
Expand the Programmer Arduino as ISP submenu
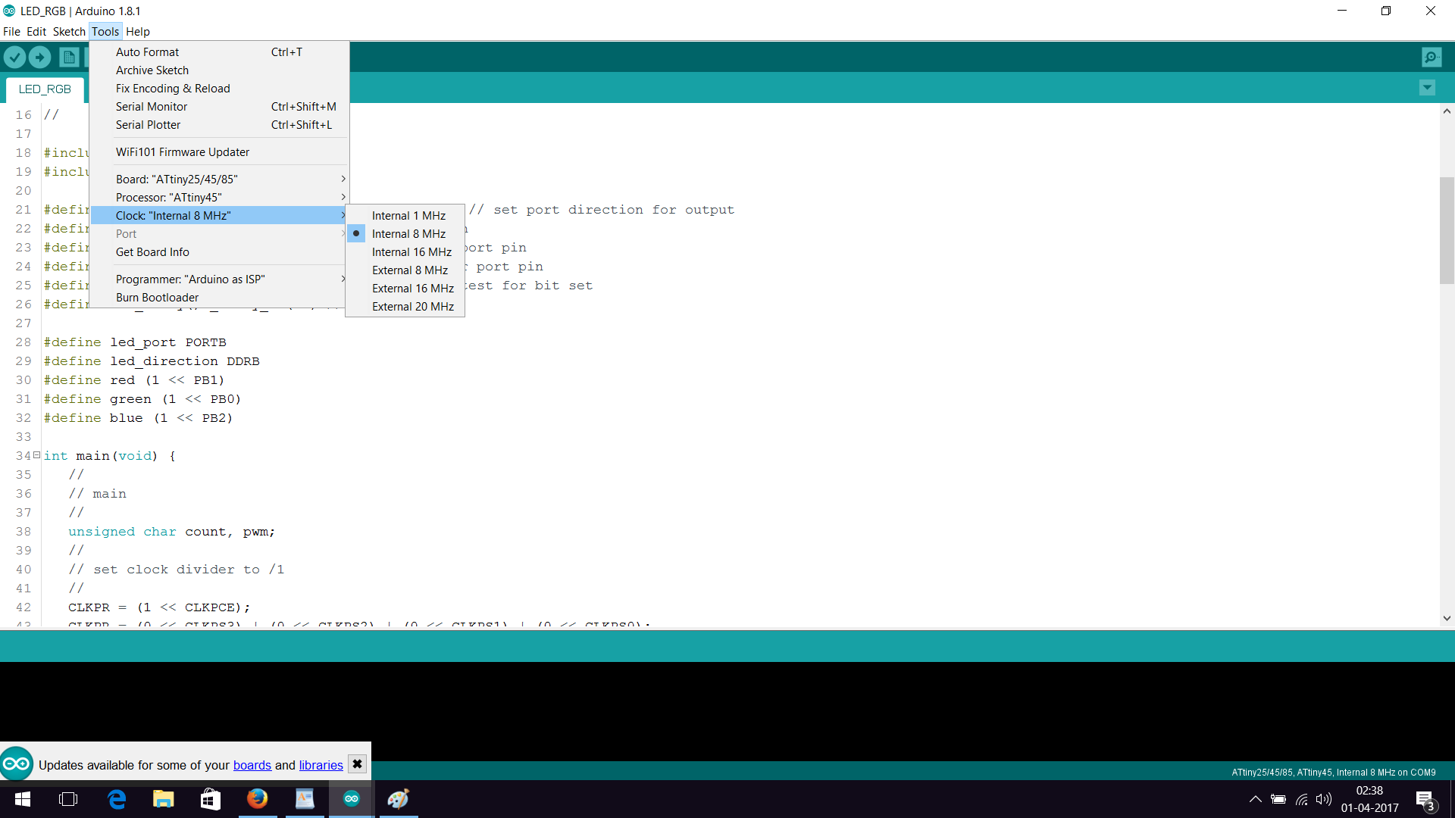(219, 279)
